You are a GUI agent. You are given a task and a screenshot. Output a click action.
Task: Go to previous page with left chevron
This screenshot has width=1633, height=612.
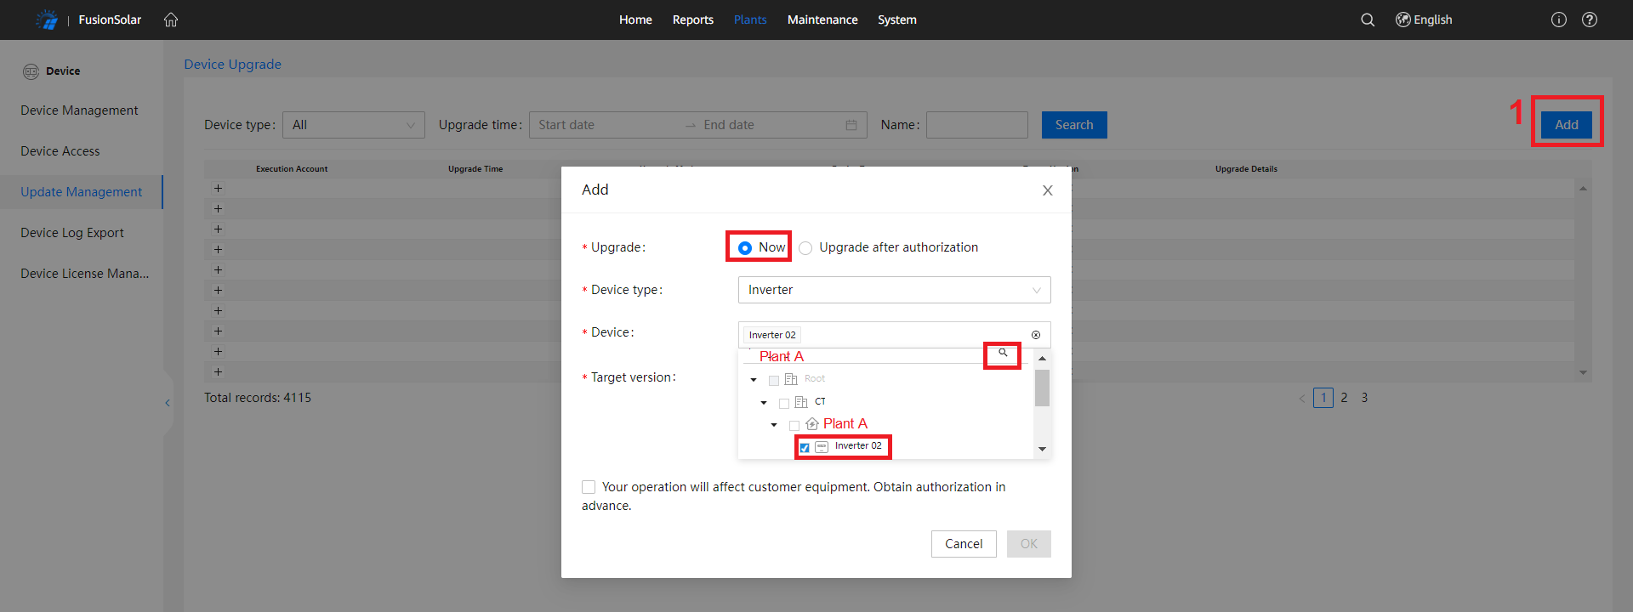coord(1302,398)
